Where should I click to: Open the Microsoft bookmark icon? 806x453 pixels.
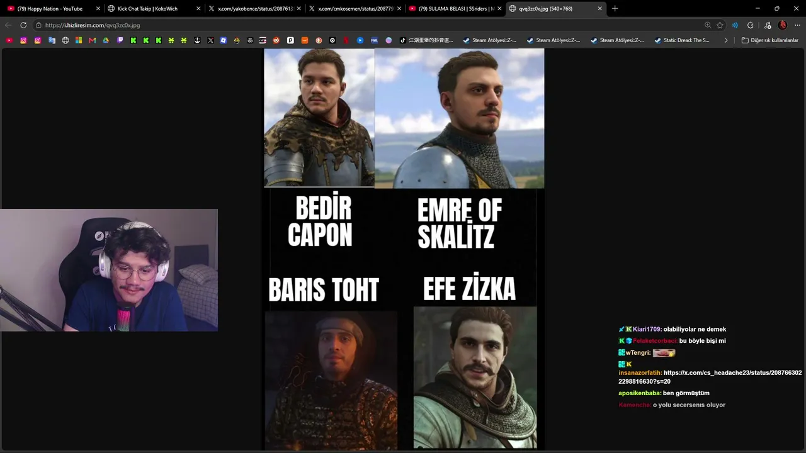(x=79, y=40)
